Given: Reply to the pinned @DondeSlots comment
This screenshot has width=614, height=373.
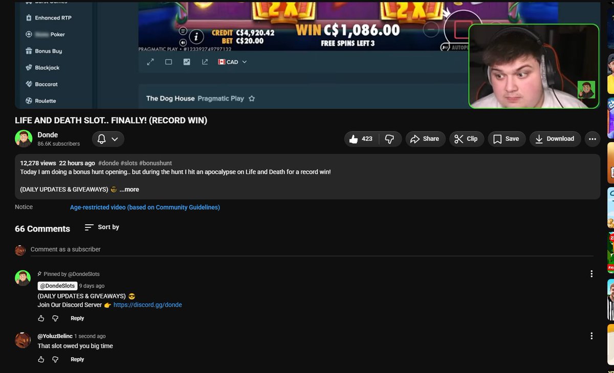Looking at the screenshot, I should (77, 318).
